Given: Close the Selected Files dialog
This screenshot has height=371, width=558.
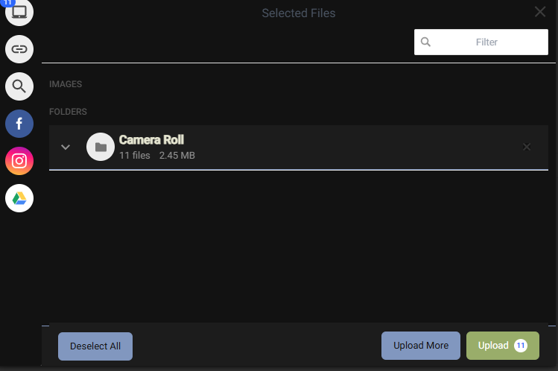Looking at the screenshot, I should [540, 12].
